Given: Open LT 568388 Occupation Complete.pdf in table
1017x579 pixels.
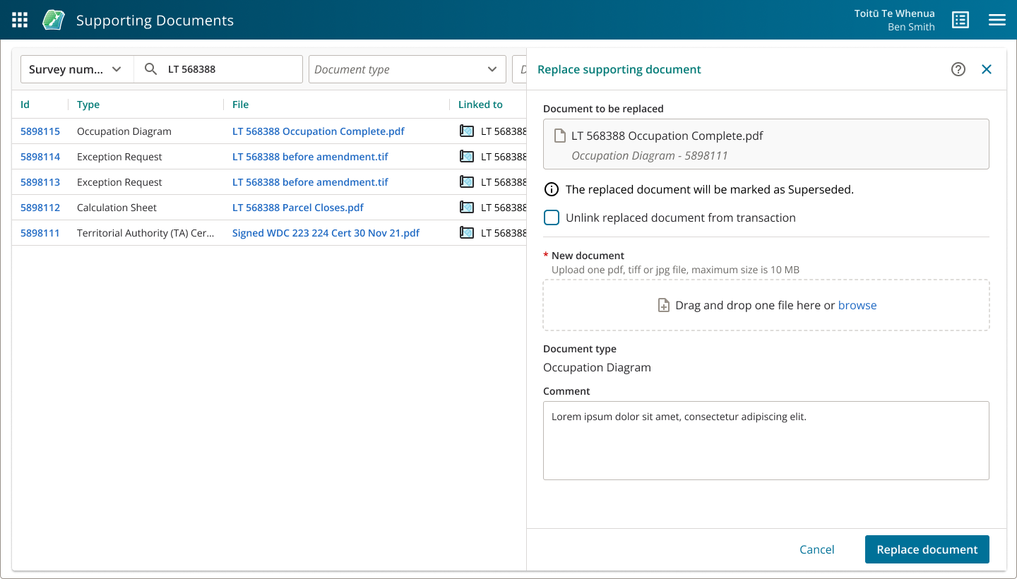Looking at the screenshot, I should coord(319,131).
